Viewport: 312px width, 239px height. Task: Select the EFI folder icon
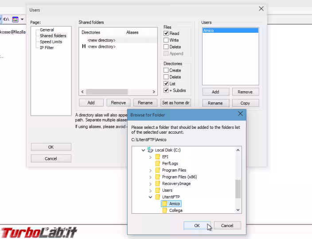pyautogui.click(x=157, y=157)
